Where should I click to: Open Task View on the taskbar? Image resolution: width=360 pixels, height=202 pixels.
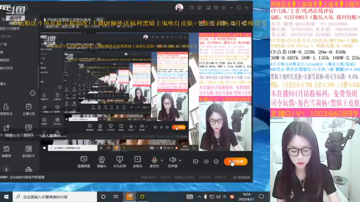(x=116, y=197)
